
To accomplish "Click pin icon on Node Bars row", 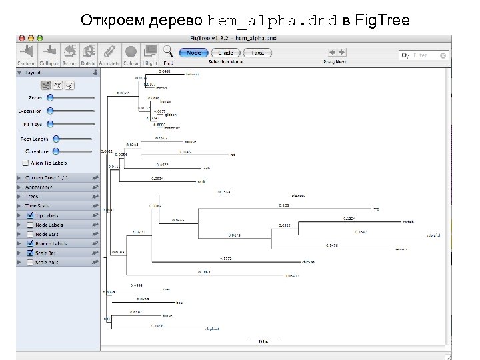I will pyautogui.click(x=95, y=234).
